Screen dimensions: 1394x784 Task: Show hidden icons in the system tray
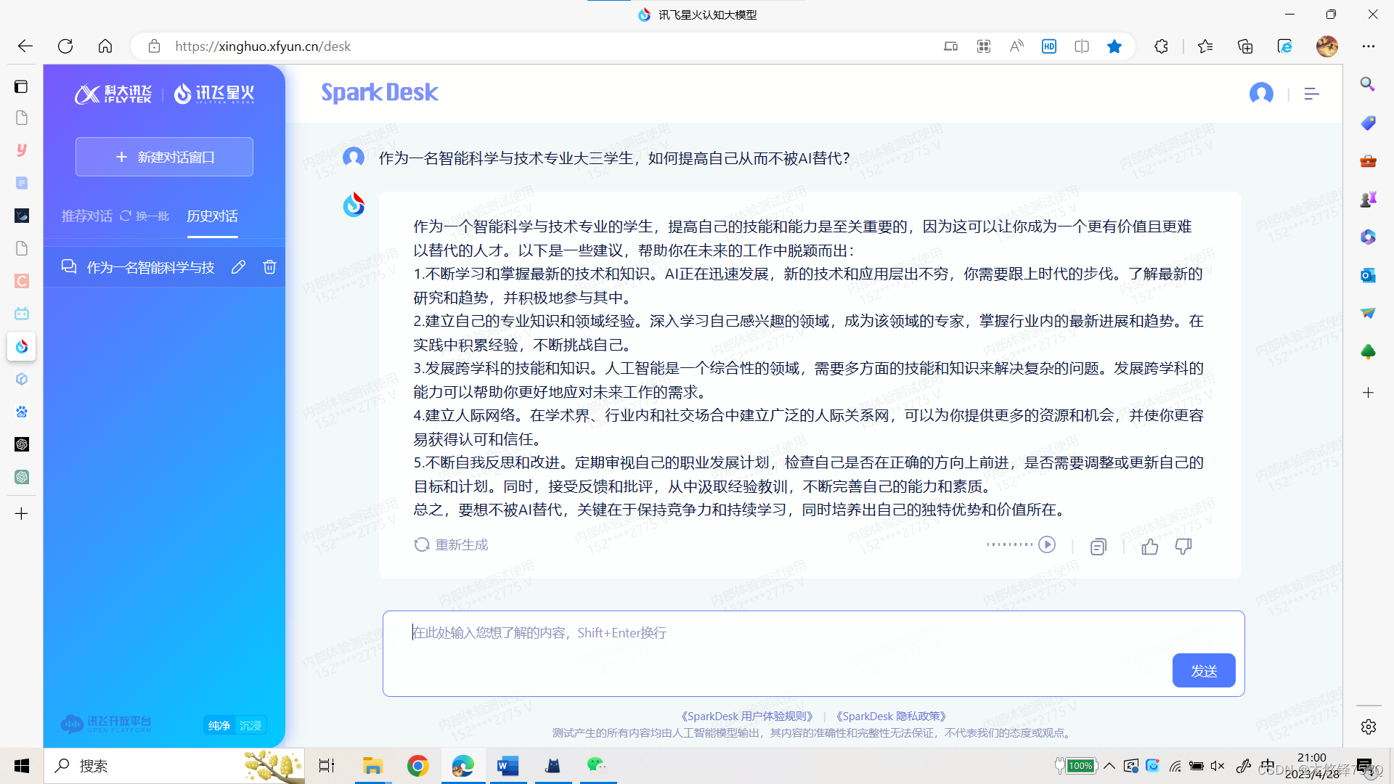(x=1109, y=765)
